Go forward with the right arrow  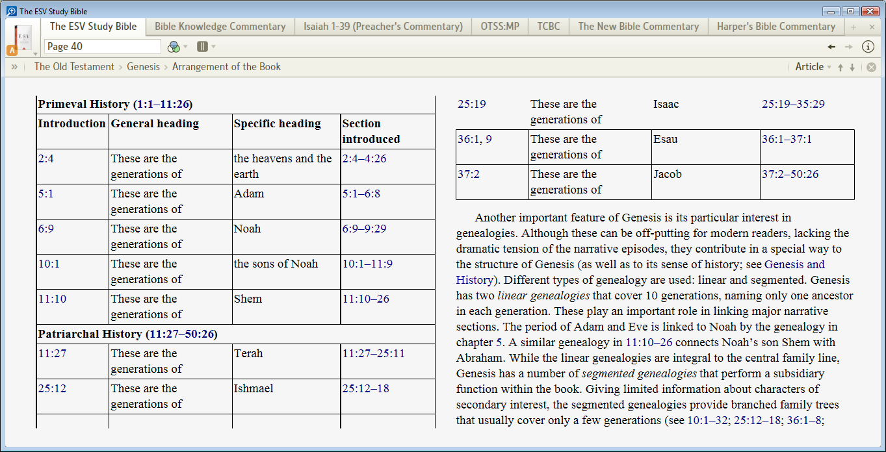pyautogui.click(x=848, y=46)
